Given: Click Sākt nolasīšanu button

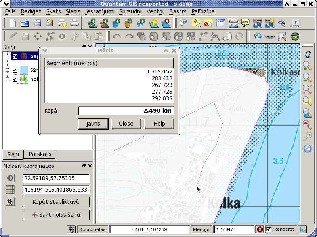Looking at the screenshot, I should [x=56, y=215].
